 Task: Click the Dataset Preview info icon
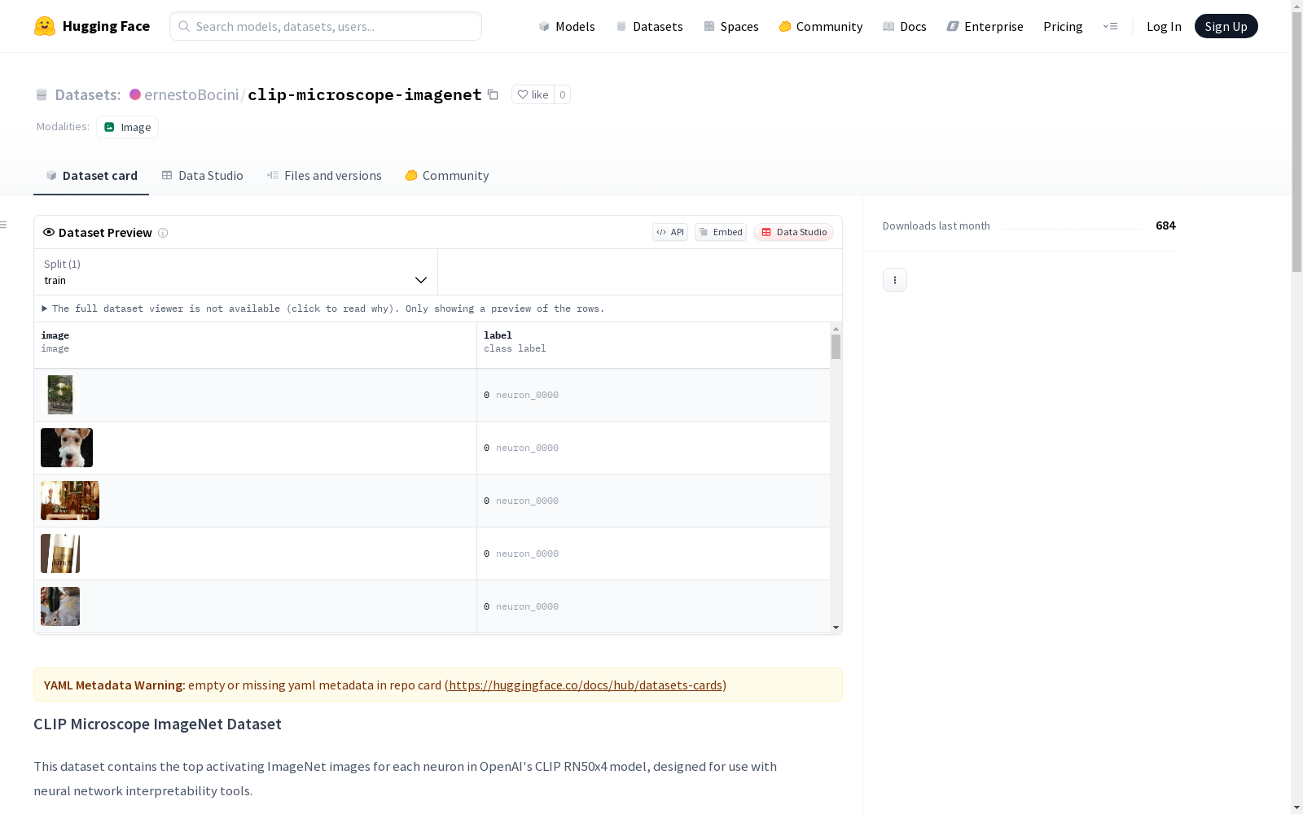click(x=163, y=233)
